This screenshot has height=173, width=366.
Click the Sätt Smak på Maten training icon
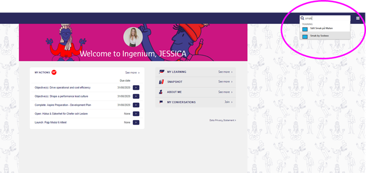tap(305, 29)
